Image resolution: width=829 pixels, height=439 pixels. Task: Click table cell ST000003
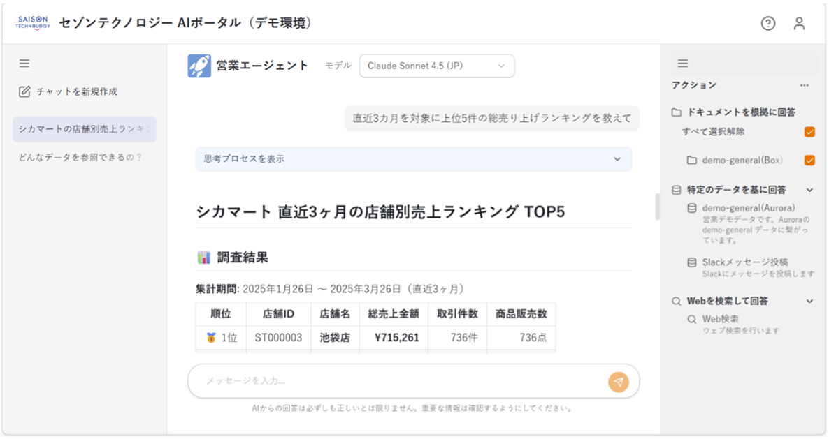point(279,338)
